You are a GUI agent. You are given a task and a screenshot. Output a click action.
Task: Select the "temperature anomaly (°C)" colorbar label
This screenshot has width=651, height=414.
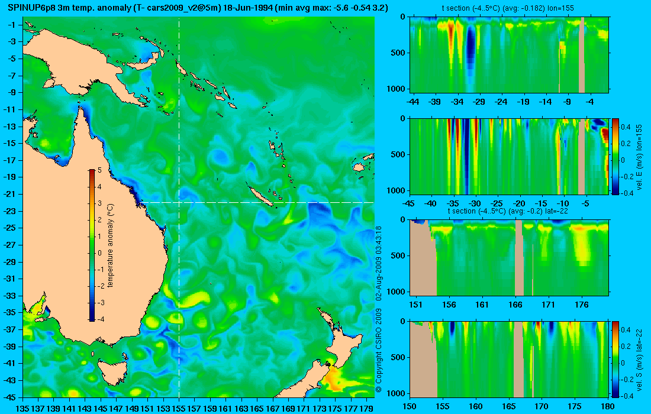pyautogui.click(x=111, y=245)
